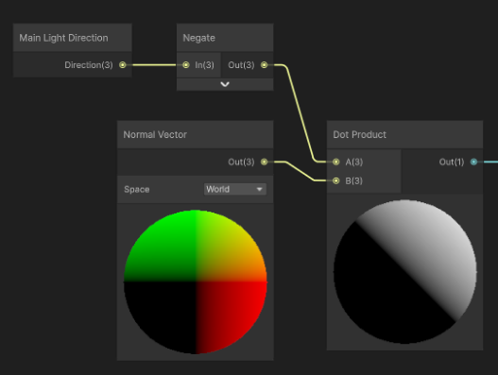
Task: Expand the Negate node preview chevron
Action: point(225,84)
